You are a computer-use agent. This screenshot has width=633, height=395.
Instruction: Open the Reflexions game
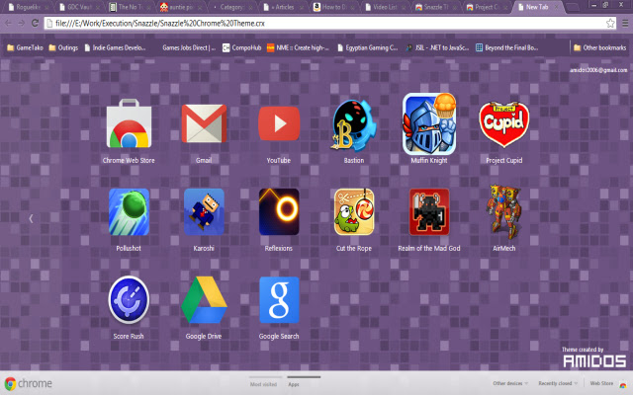point(279,212)
